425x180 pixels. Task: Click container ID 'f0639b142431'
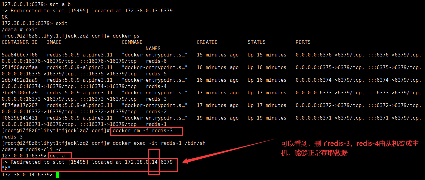(x=20, y=118)
